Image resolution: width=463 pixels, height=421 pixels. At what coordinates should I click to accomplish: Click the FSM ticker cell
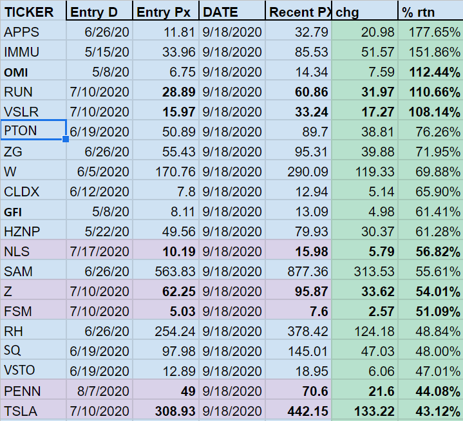click(x=33, y=310)
